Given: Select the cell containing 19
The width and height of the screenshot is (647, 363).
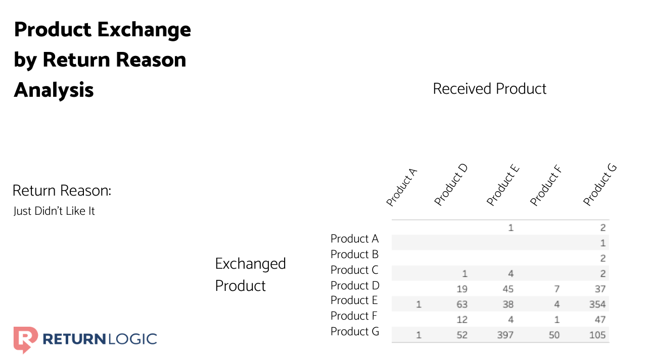Looking at the screenshot, I should point(461,289).
